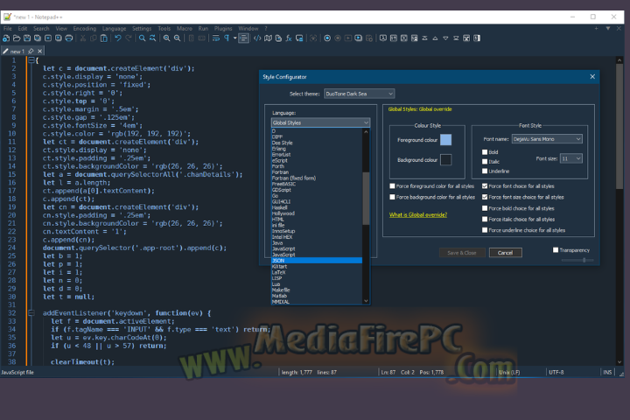This screenshot has width=630, height=420.
Task: Click the Print toolbar icon
Action: (69, 38)
